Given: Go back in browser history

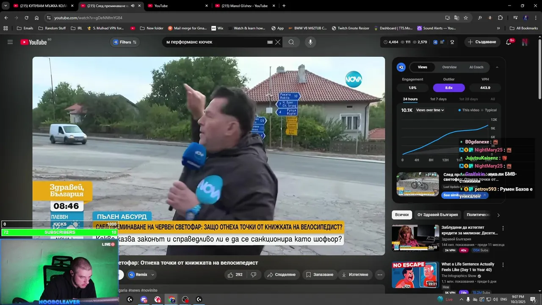Looking at the screenshot, I should (6, 18).
